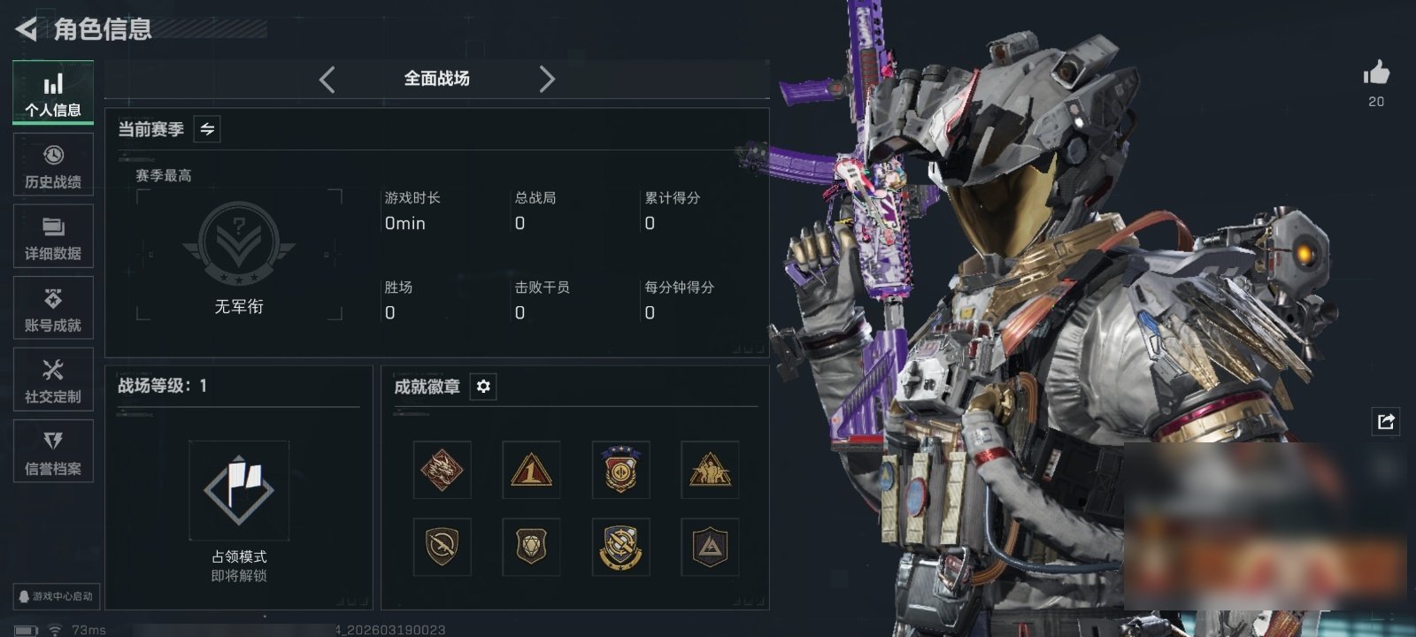Image resolution: width=1416 pixels, height=637 pixels.
Task: Open 社交定制 in the sidebar
Action: [53, 380]
